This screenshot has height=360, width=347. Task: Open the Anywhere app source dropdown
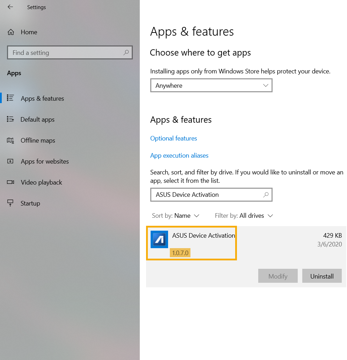click(x=211, y=85)
